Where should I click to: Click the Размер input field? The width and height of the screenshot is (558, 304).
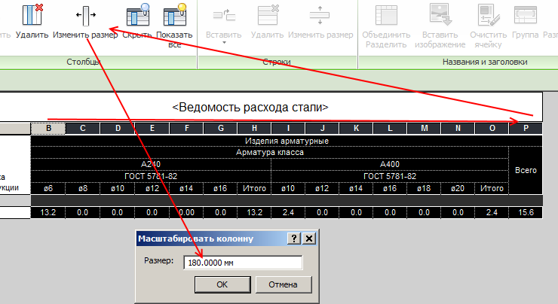click(243, 263)
